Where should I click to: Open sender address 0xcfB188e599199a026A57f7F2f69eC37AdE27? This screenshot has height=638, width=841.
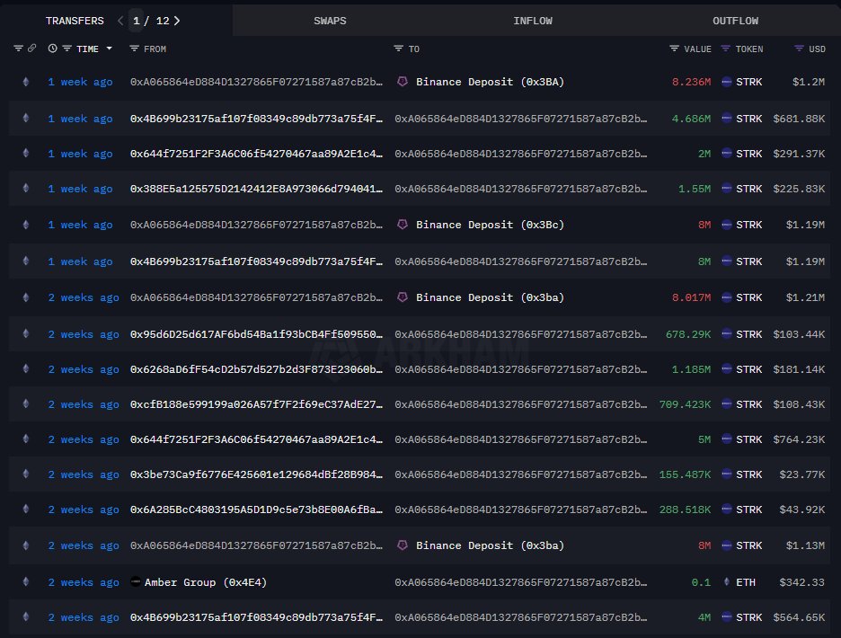256,404
